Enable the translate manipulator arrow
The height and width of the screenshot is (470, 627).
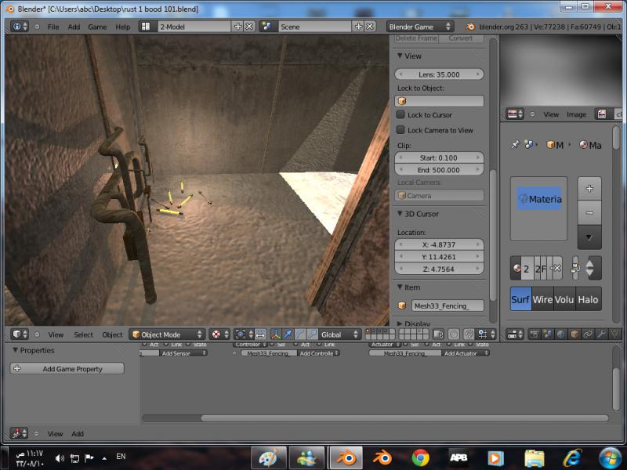click(x=288, y=334)
